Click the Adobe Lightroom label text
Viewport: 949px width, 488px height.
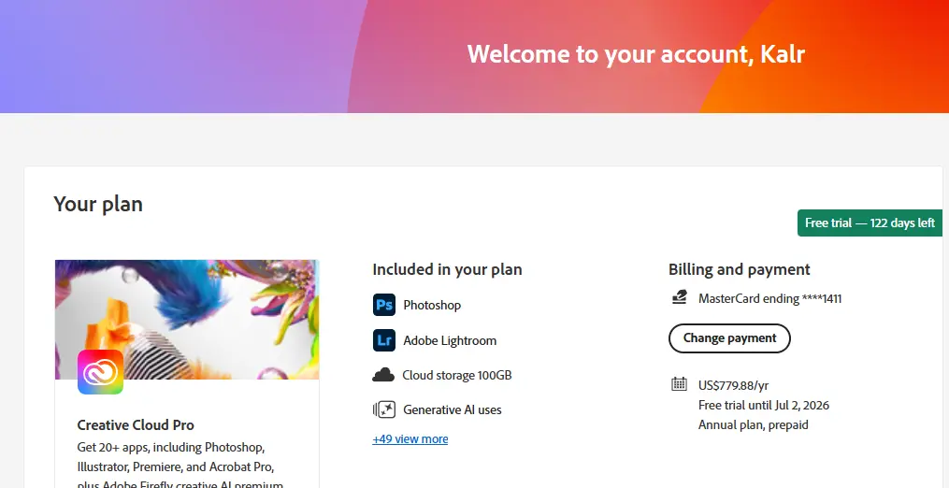coord(450,341)
